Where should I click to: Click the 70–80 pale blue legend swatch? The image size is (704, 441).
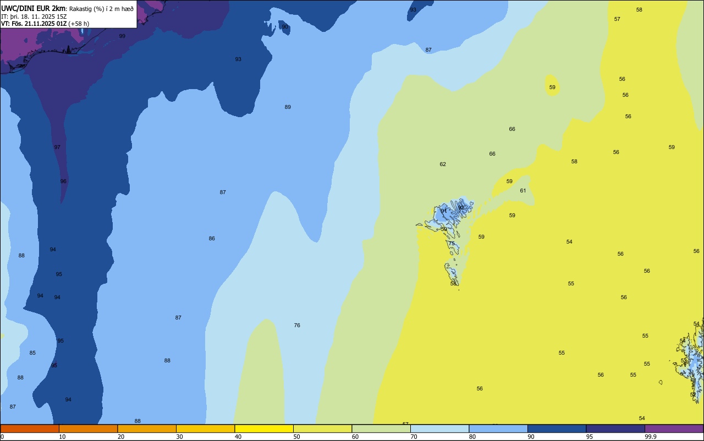click(439, 428)
